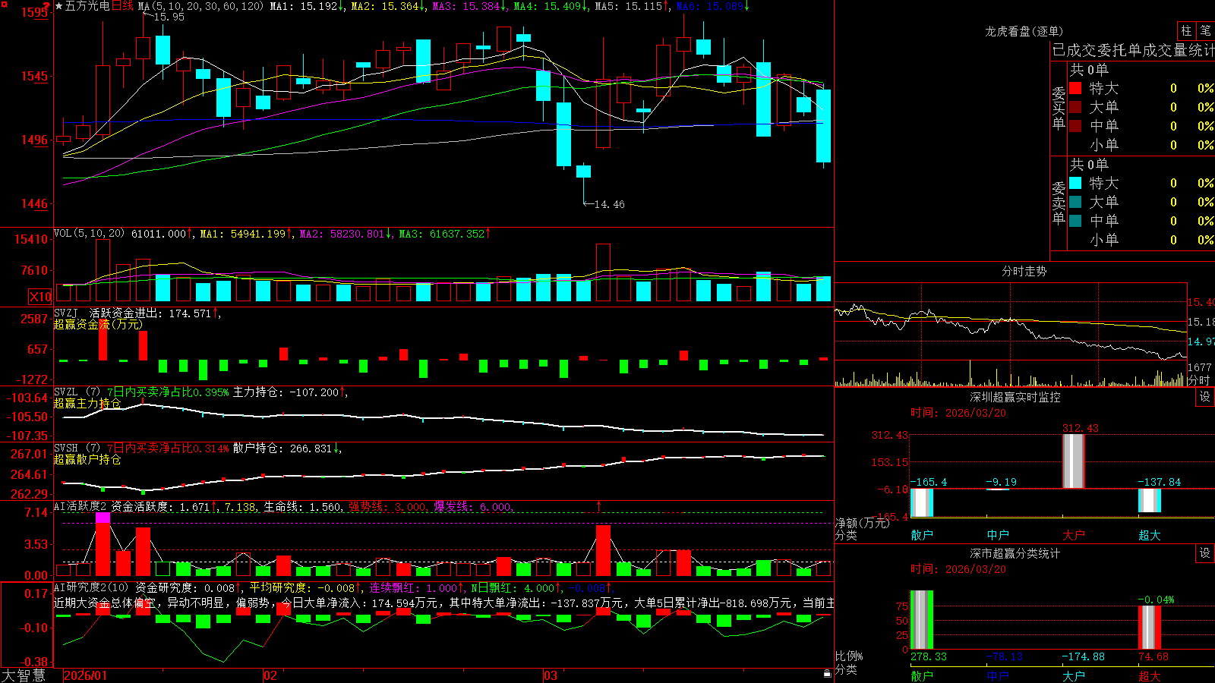Click the 柱 bar-mode icon button
Viewport: 1215px width, 683px height.
point(1186,31)
